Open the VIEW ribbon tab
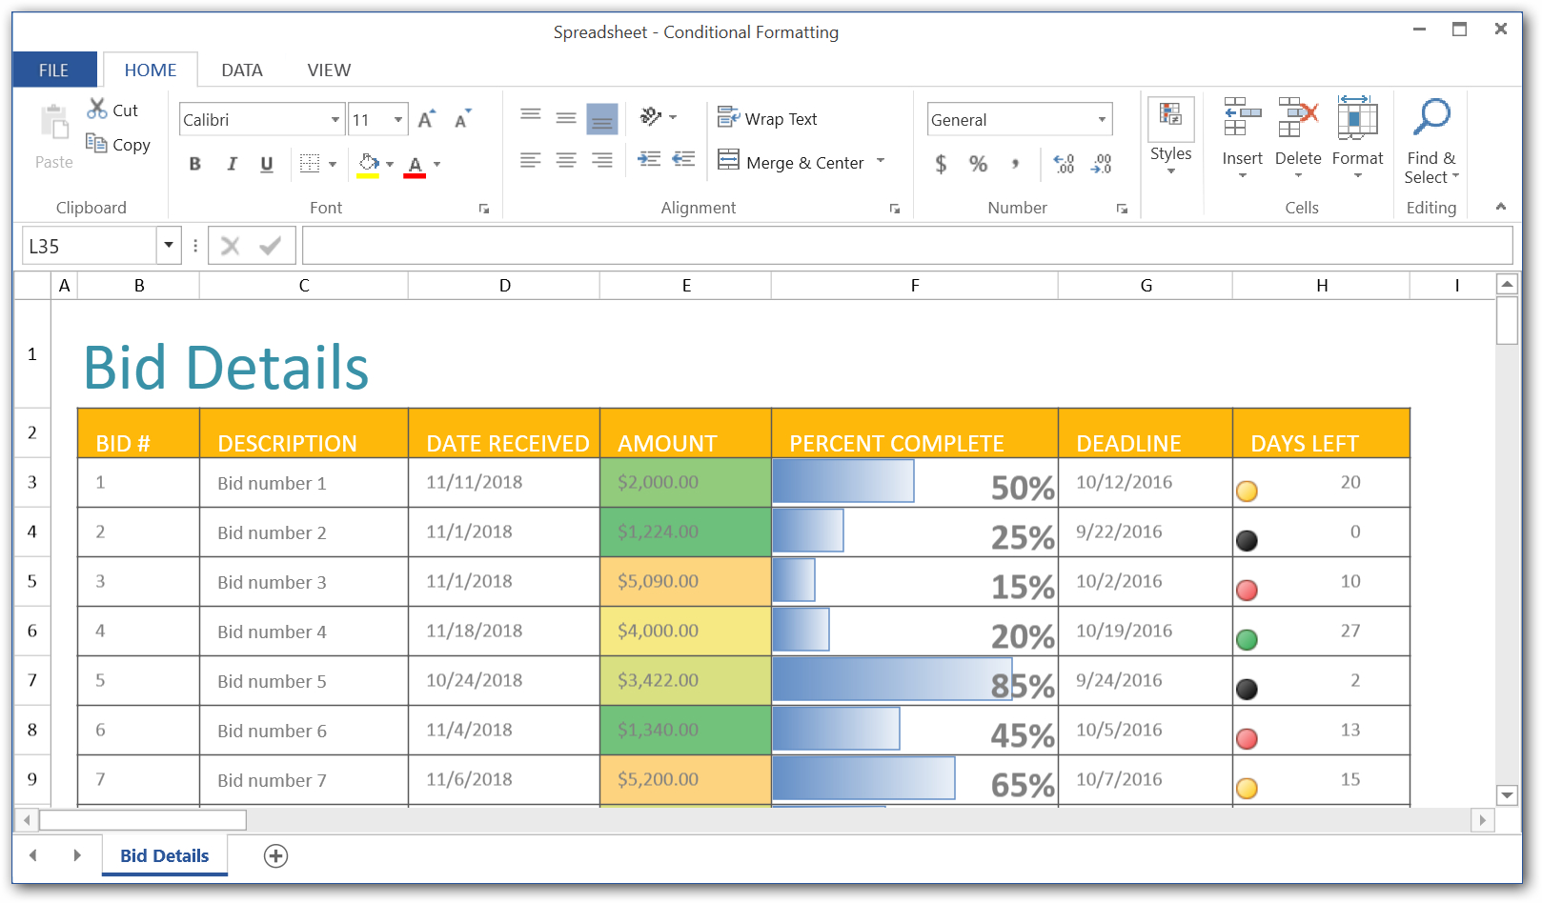1542x903 pixels. click(329, 70)
